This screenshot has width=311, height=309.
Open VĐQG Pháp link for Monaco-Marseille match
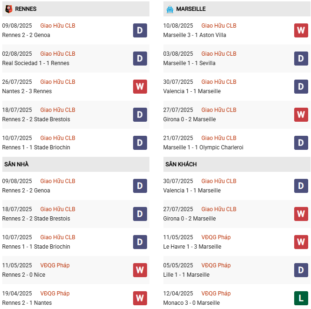pyautogui.click(x=216, y=294)
